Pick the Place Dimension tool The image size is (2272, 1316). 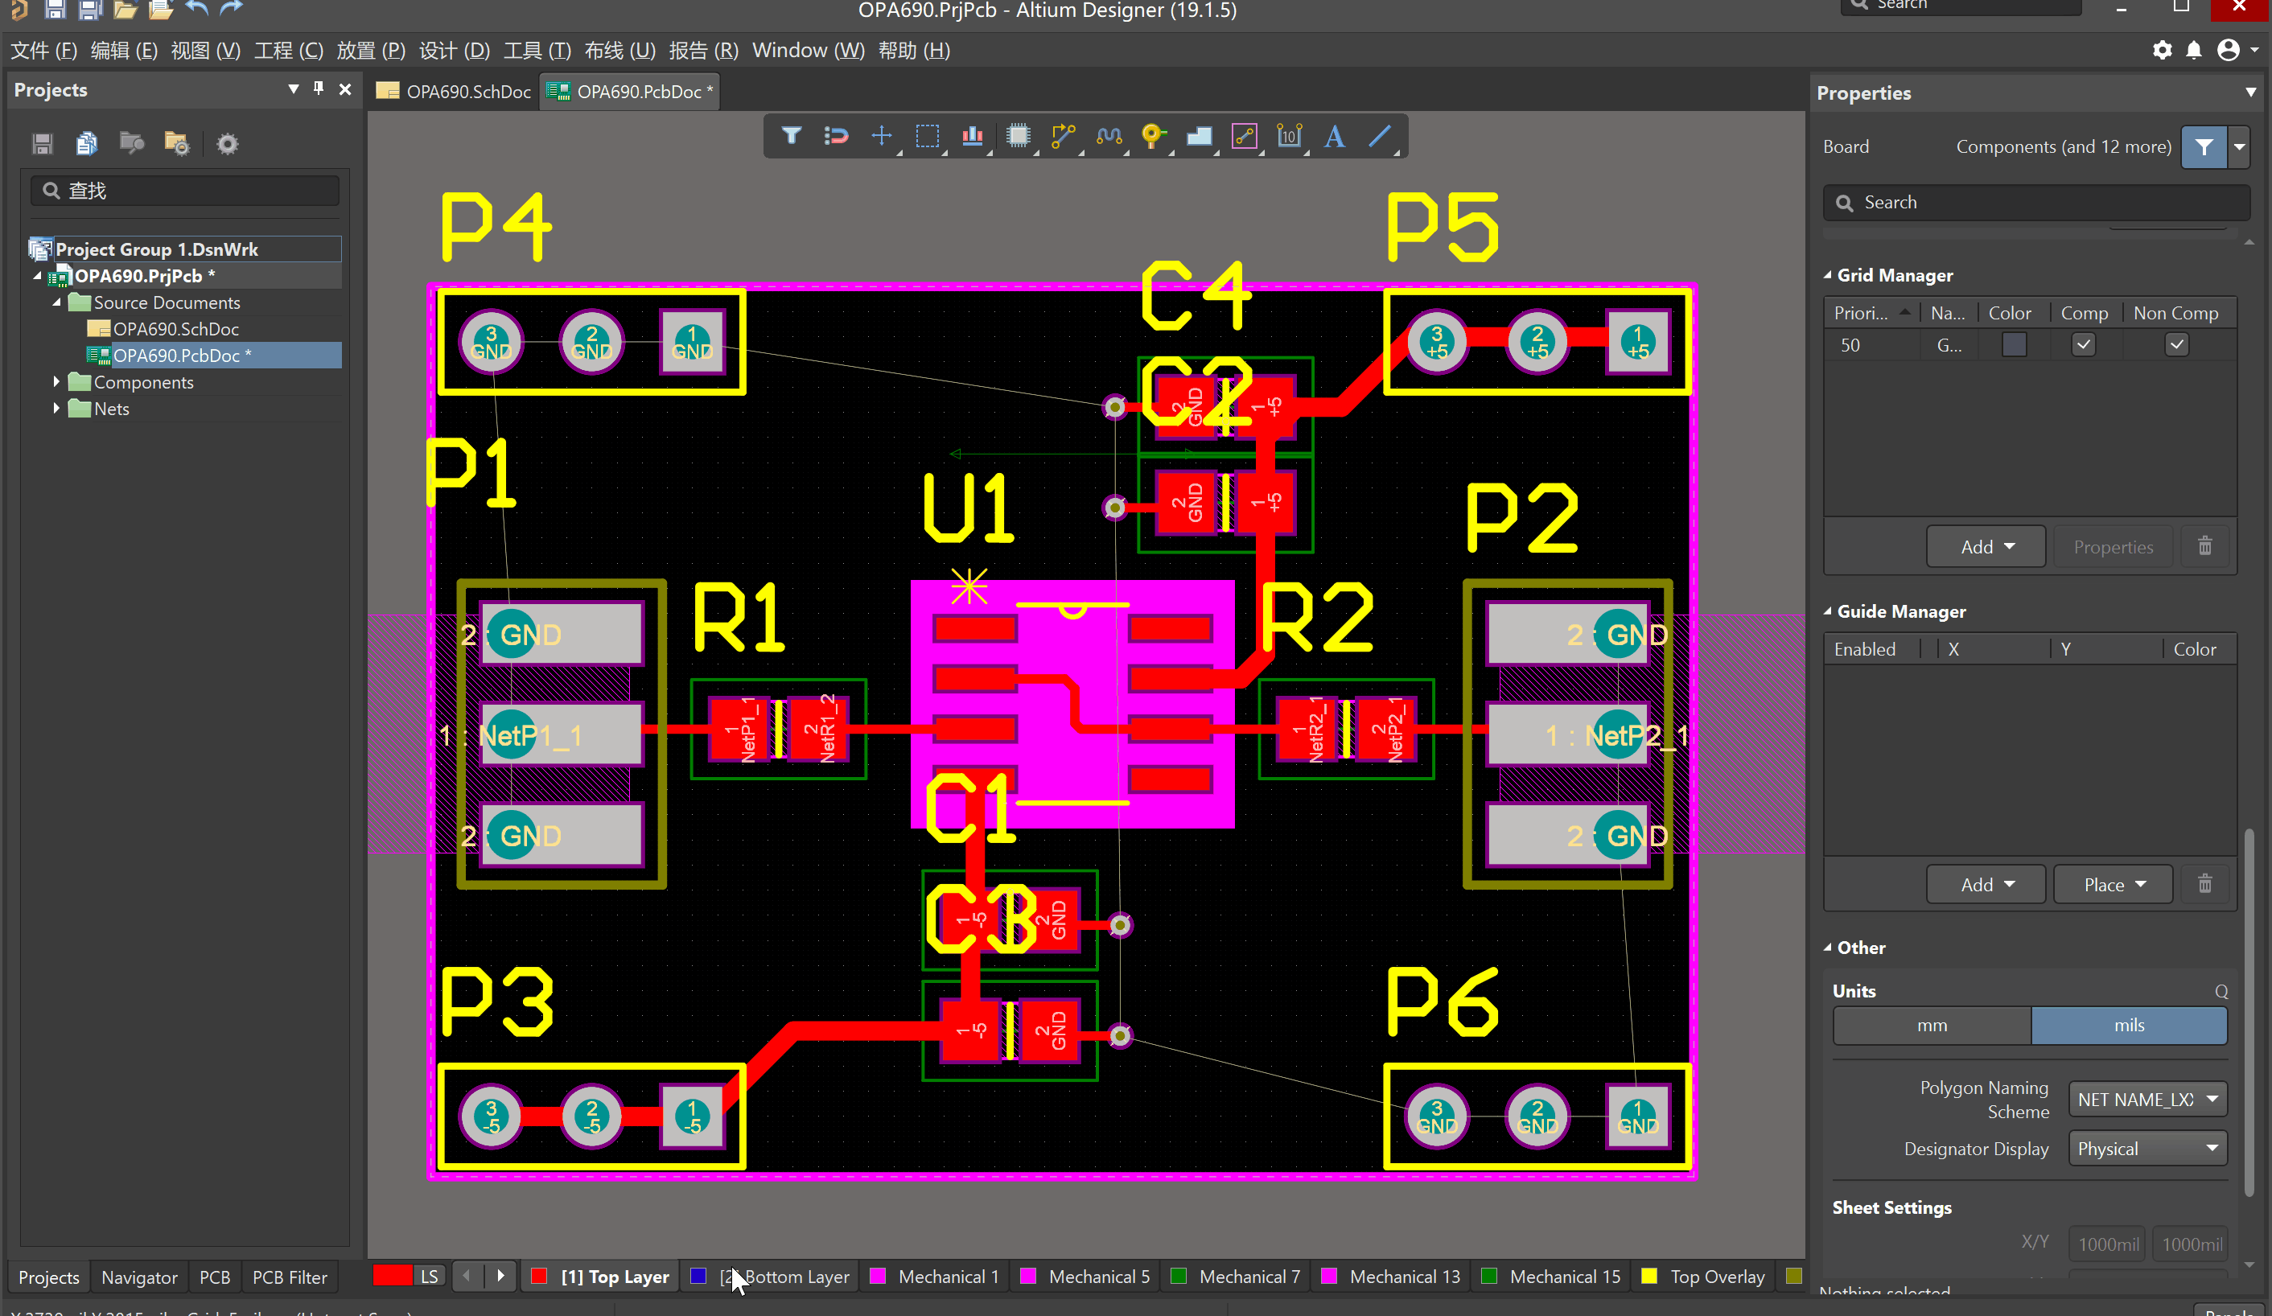(x=1288, y=136)
